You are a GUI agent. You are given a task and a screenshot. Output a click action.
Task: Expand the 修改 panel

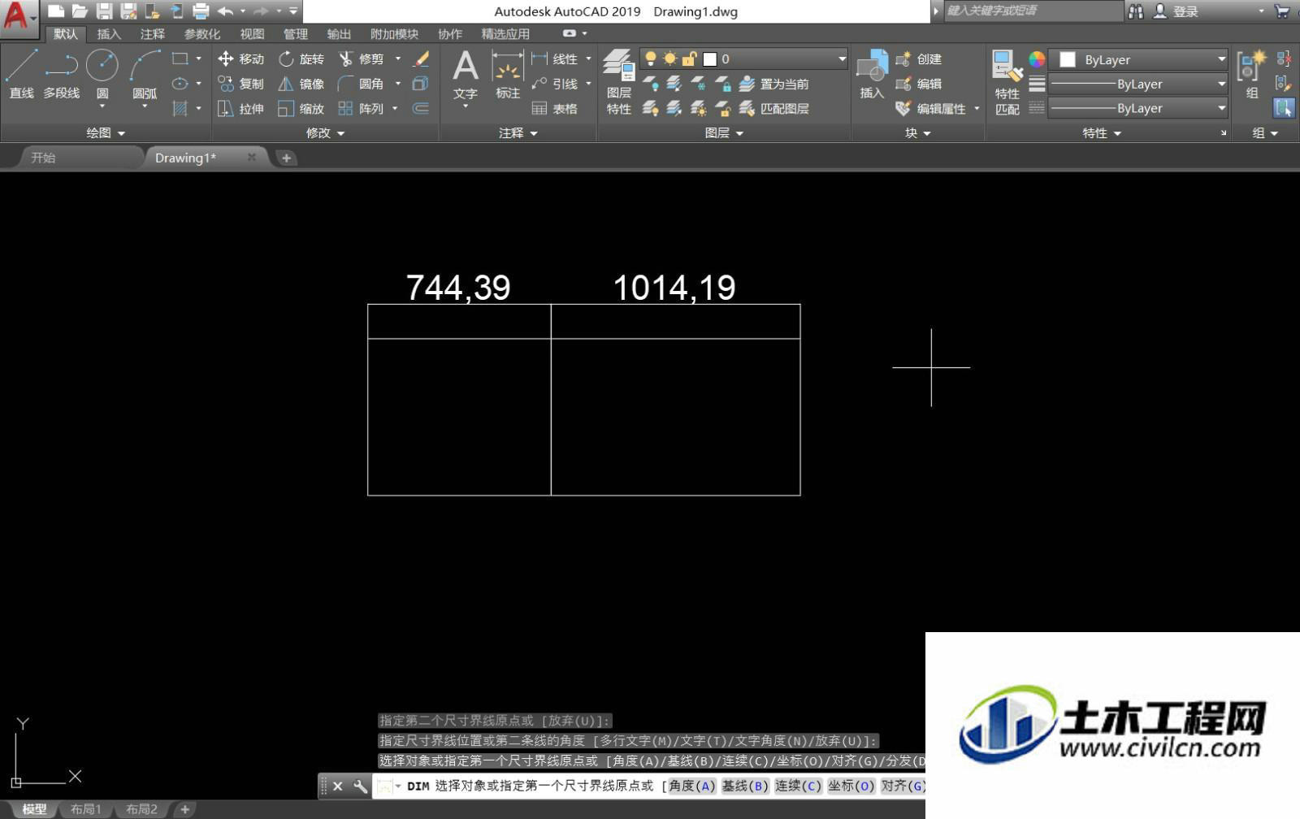(325, 132)
